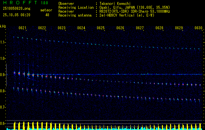This screenshot has width=205, height=130.
Task: Click the kHz unit label
Action: (3, 26)
